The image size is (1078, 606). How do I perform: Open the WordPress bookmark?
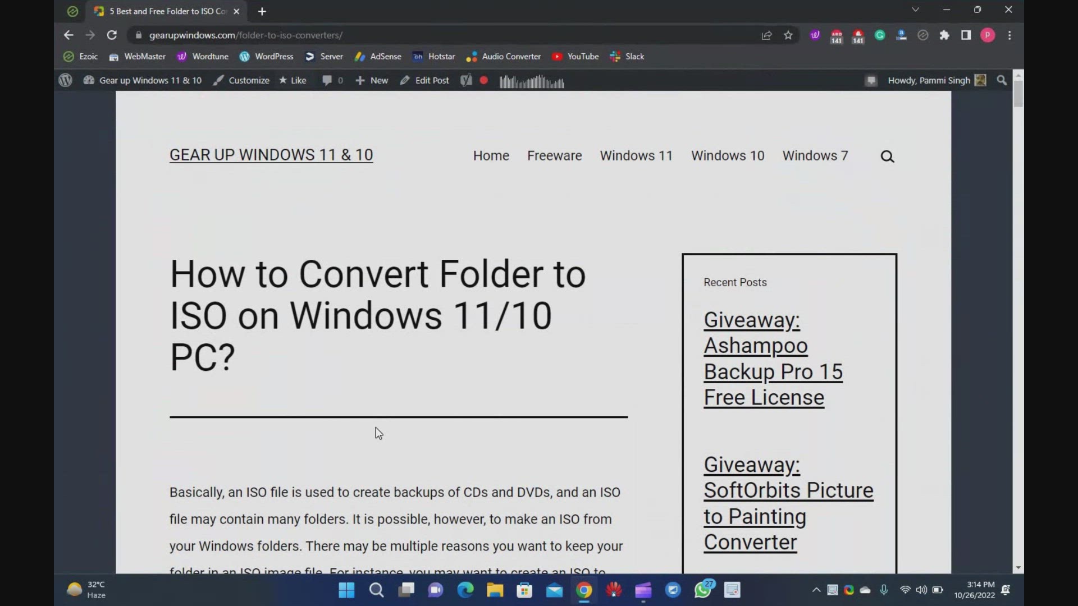click(x=266, y=57)
